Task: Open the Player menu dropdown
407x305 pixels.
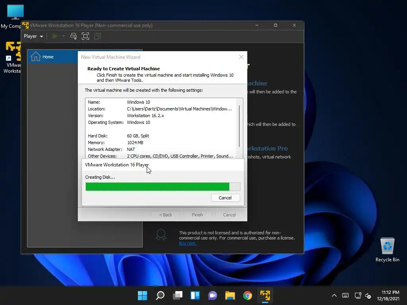Action: point(33,36)
